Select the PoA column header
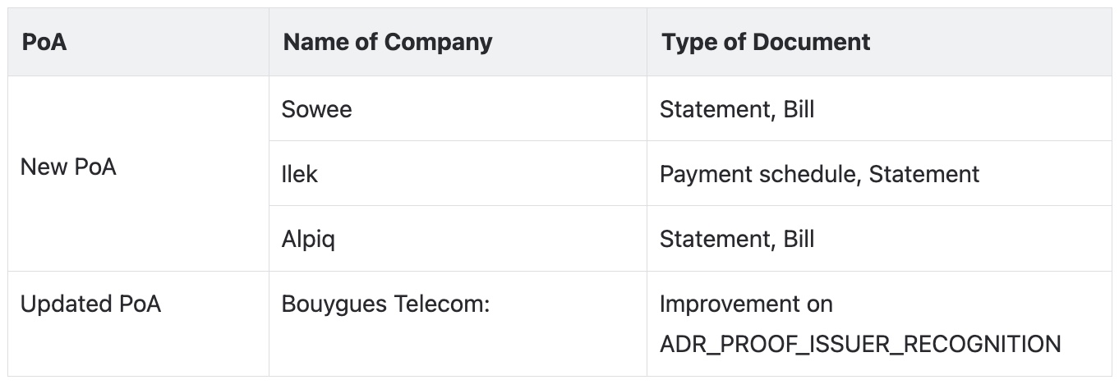Screen dimensions: 1119x389 click(138, 42)
